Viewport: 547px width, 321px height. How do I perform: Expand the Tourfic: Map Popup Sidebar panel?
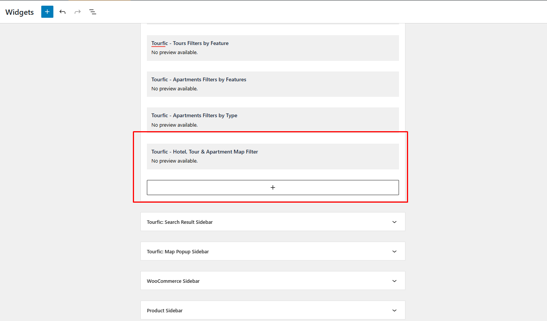(x=273, y=251)
